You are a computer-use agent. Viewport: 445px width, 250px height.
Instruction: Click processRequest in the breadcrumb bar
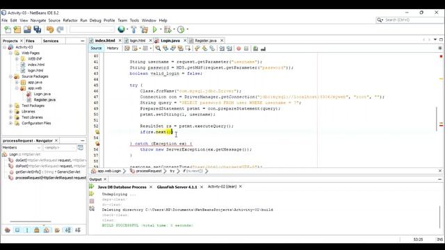point(149,171)
